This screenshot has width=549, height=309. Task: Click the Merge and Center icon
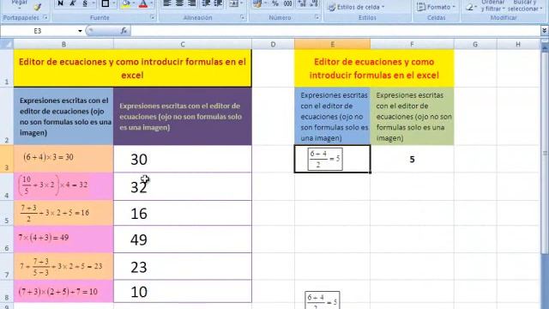[233, 3]
